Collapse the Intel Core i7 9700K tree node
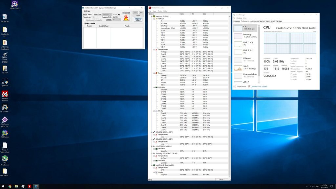Screen dimensions: 336x189 point(152,16)
